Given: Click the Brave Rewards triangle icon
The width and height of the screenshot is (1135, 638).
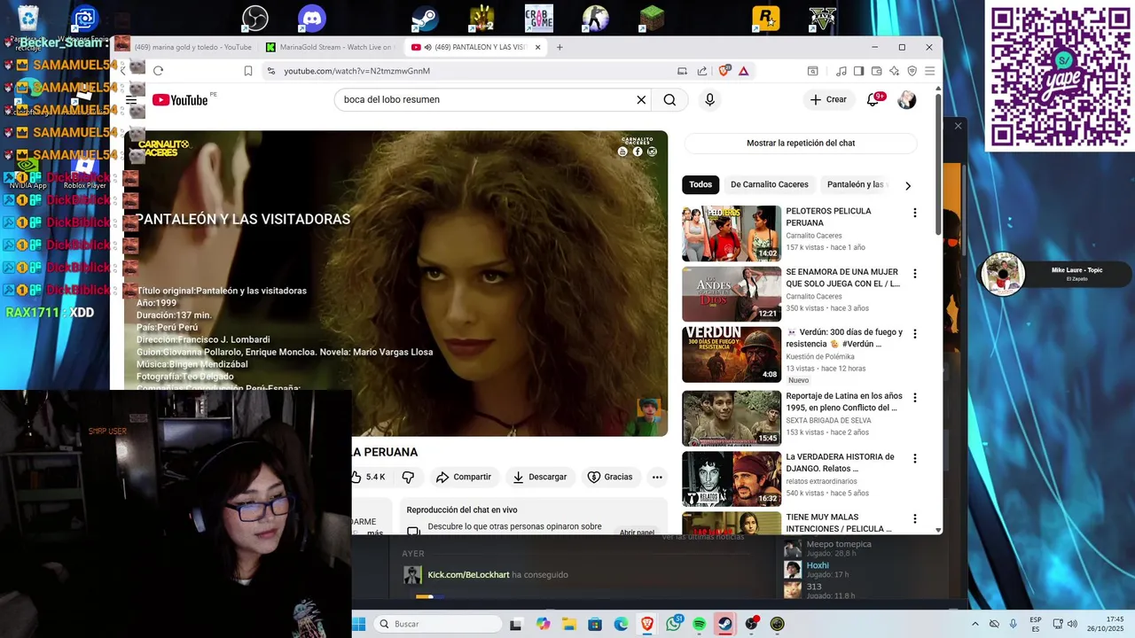Looking at the screenshot, I should (744, 71).
